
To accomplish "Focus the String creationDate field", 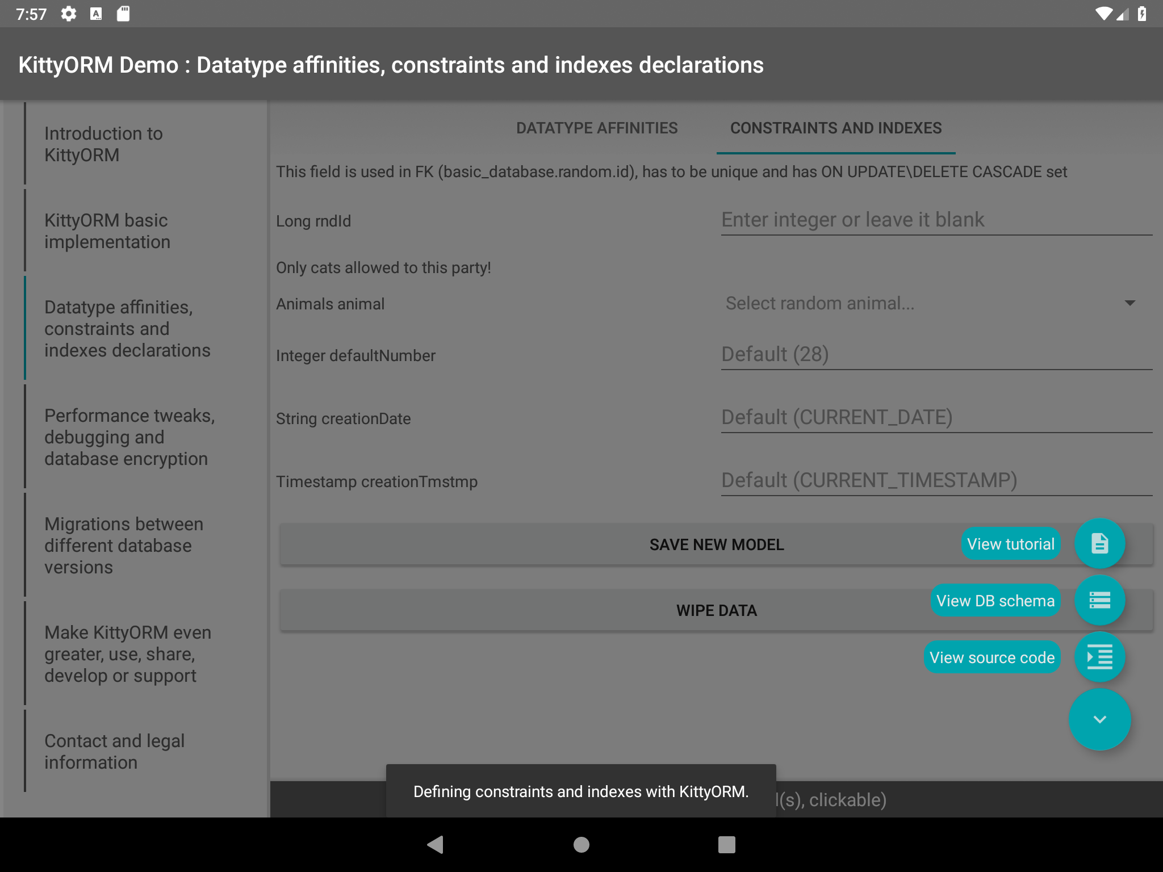I will (x=936, y=418).
